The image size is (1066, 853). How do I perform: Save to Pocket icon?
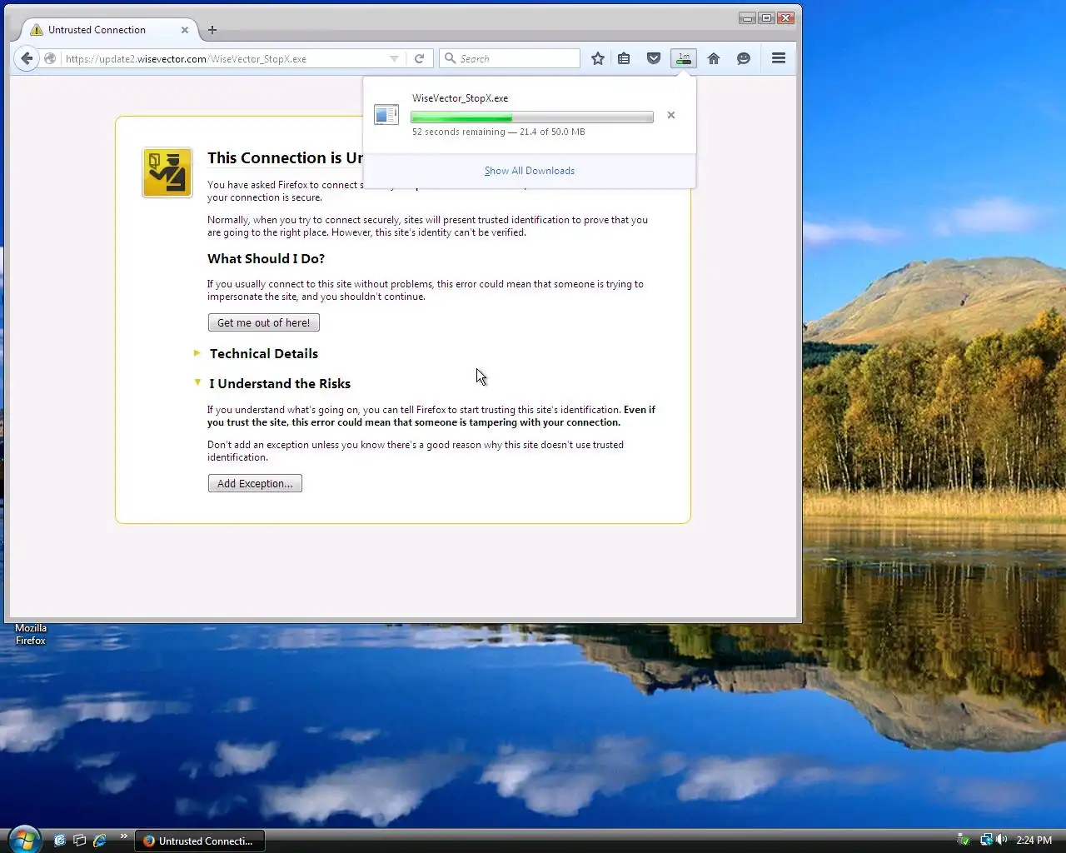click(654, 58)
